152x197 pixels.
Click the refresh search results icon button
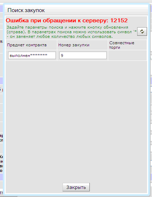click(x=142, y=31)
